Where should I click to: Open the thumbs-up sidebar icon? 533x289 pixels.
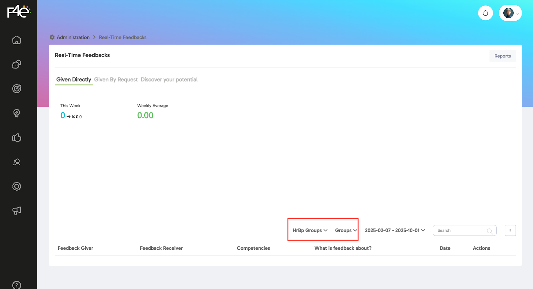click(x=17, y=137)
